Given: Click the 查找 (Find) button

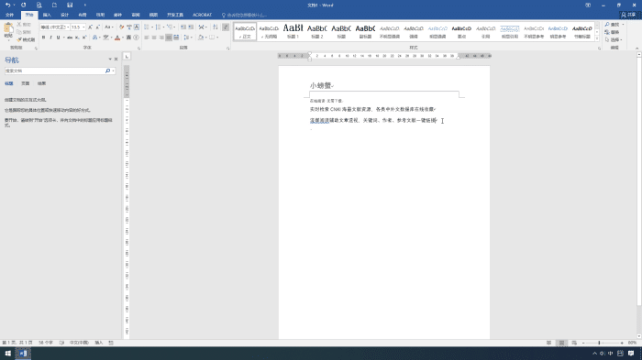Looking at the screenshot, I should pyautogui.click(x=613, y=25).
